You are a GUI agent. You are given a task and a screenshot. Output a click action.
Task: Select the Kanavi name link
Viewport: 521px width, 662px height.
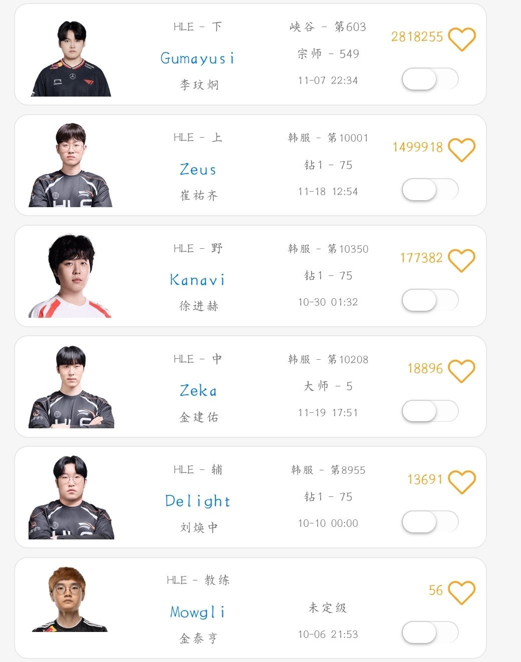(x=197, y=280)
